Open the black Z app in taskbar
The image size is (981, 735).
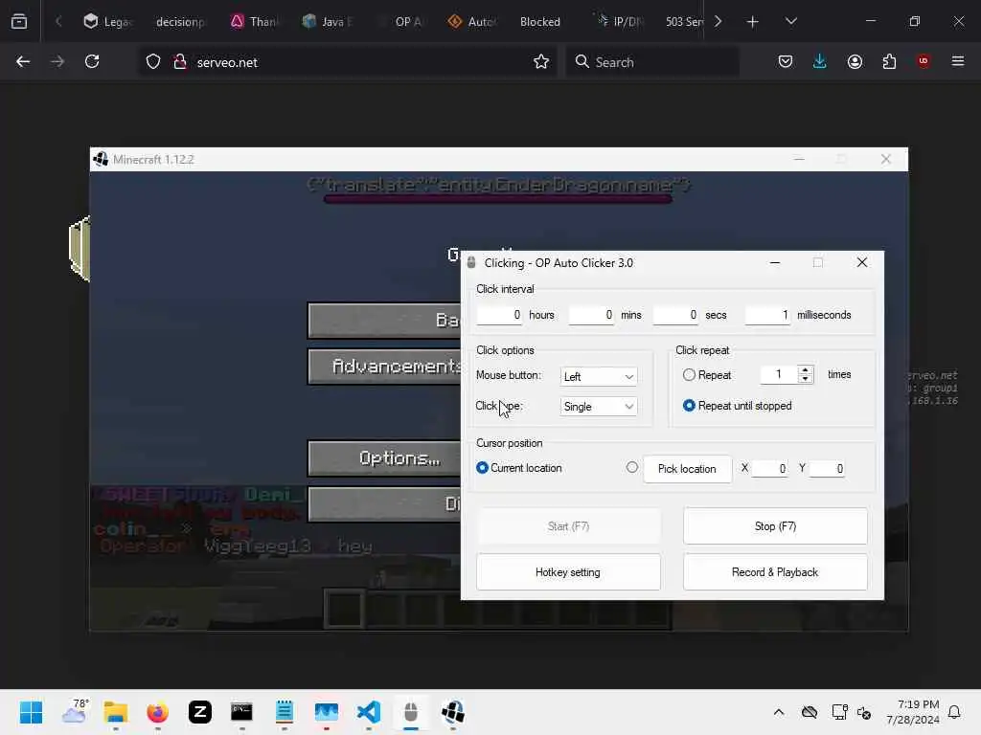click(200, 712)
